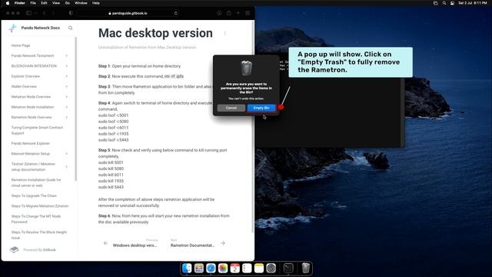Expand Wallet Overview section
This screenshot has width=492, height=277.
click(x=67, y=86)
